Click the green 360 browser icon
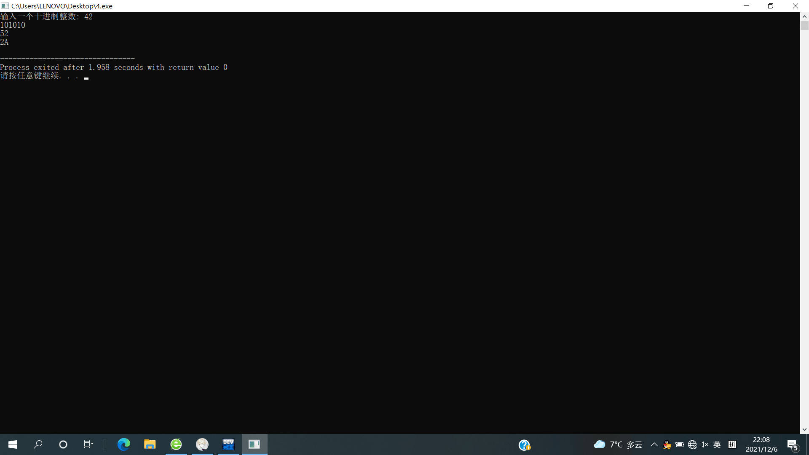Image resolution: width=809 pixels, height=455 pixels. [176, 444]
